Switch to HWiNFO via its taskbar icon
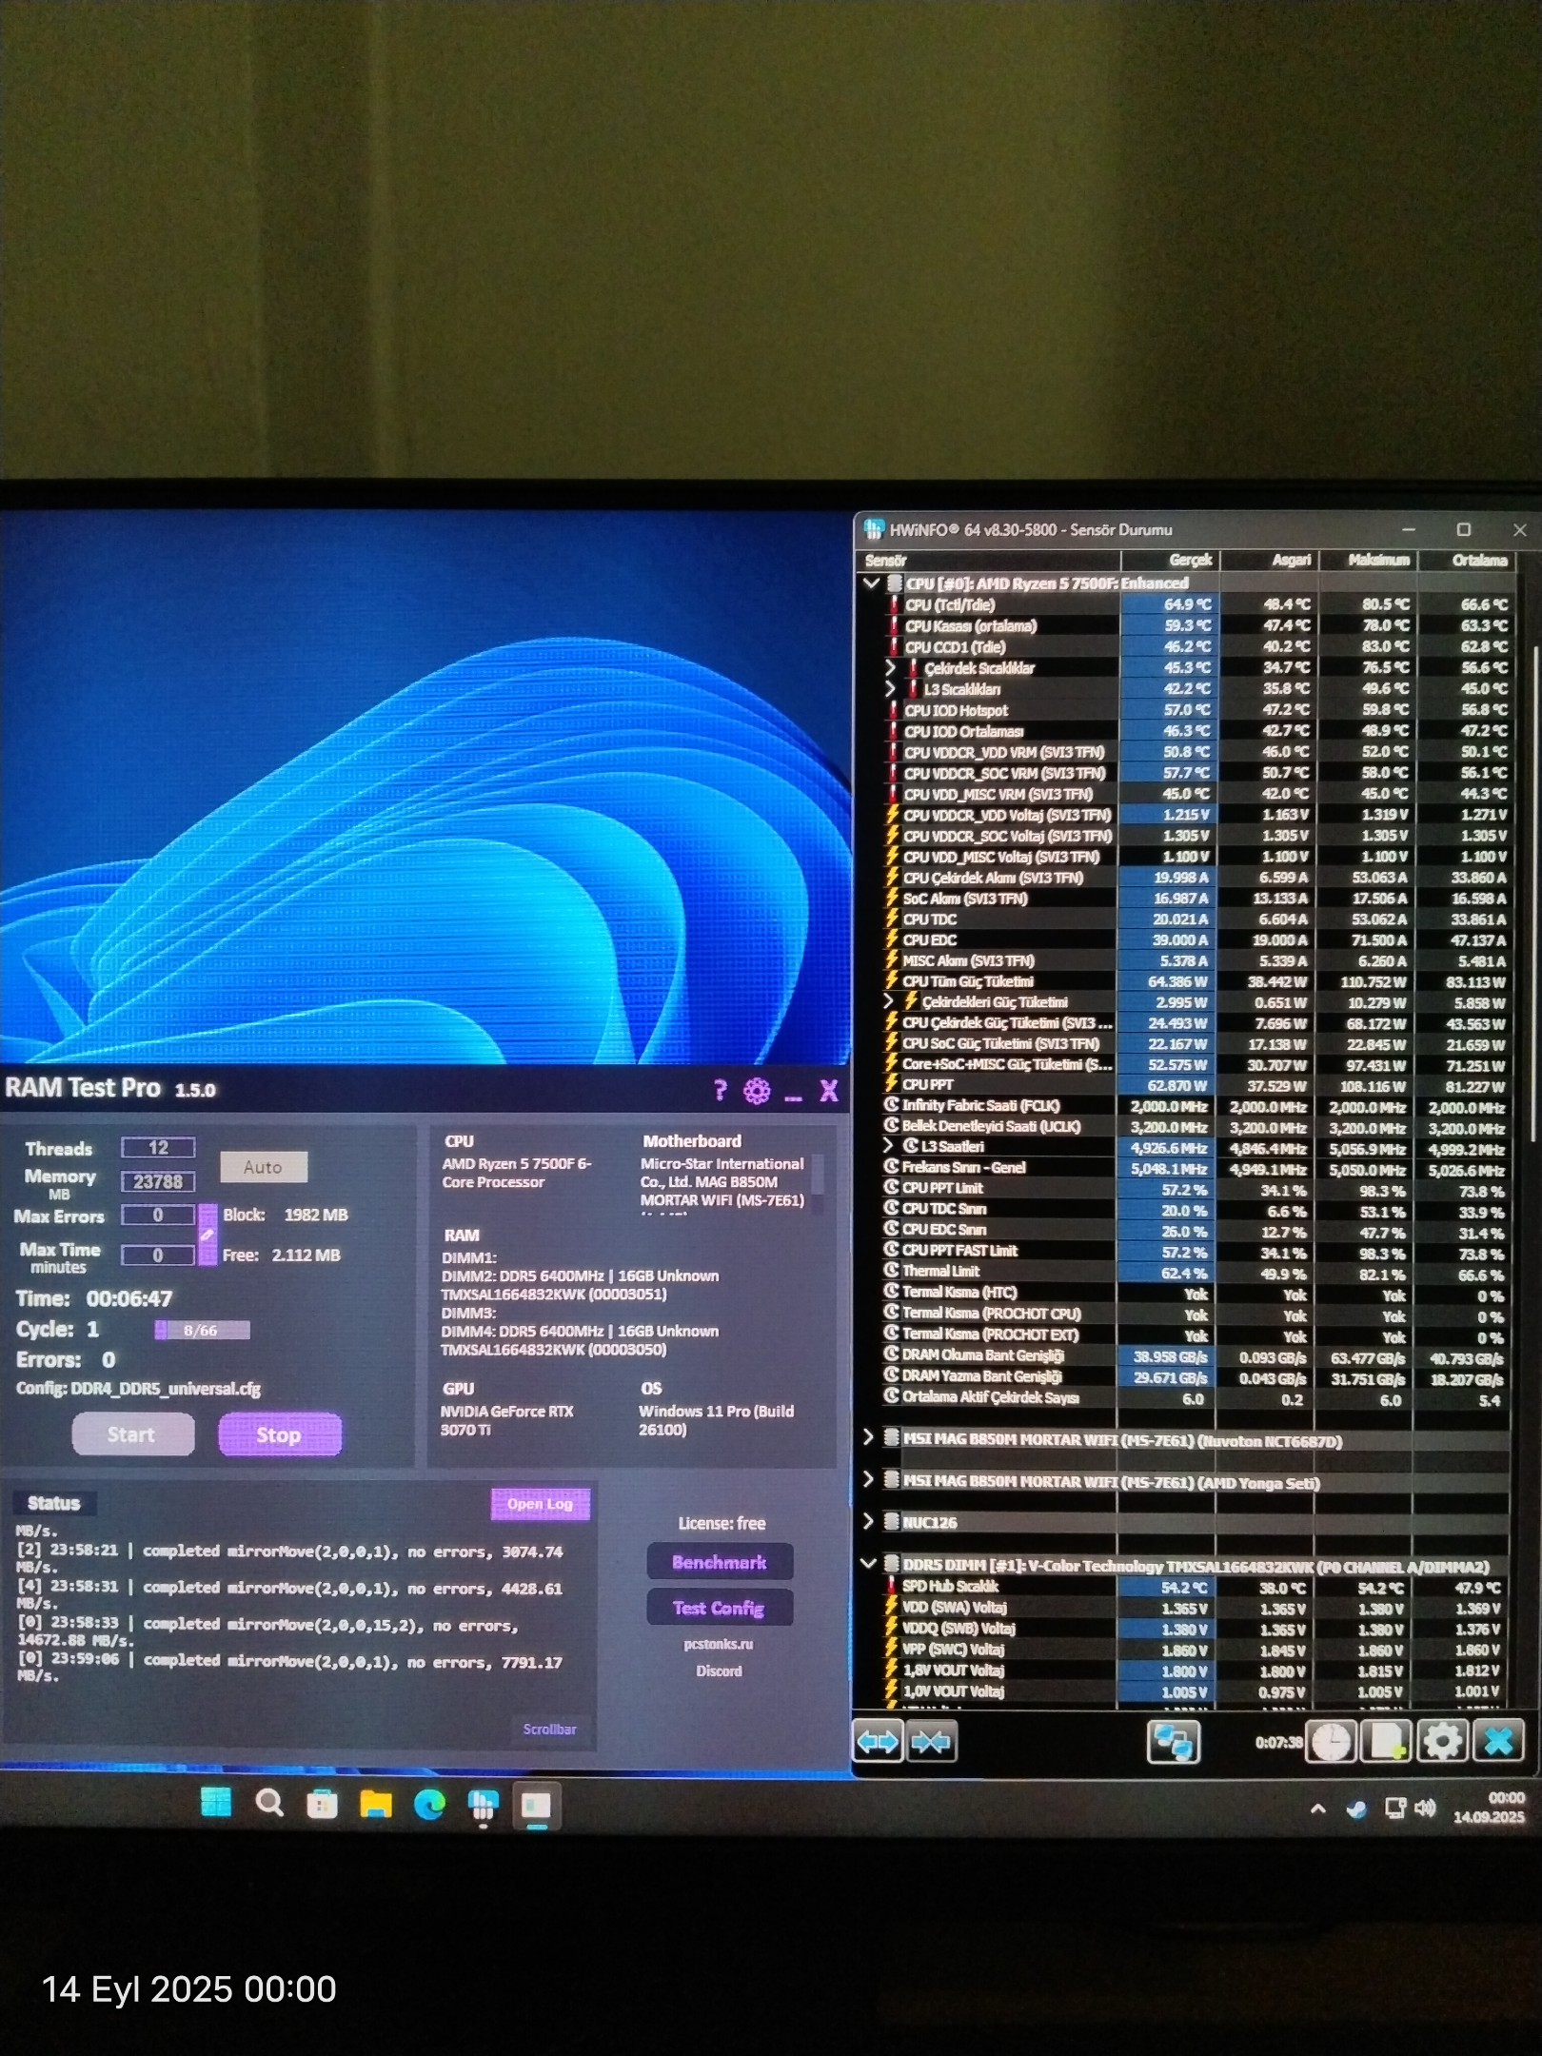 484,1806
